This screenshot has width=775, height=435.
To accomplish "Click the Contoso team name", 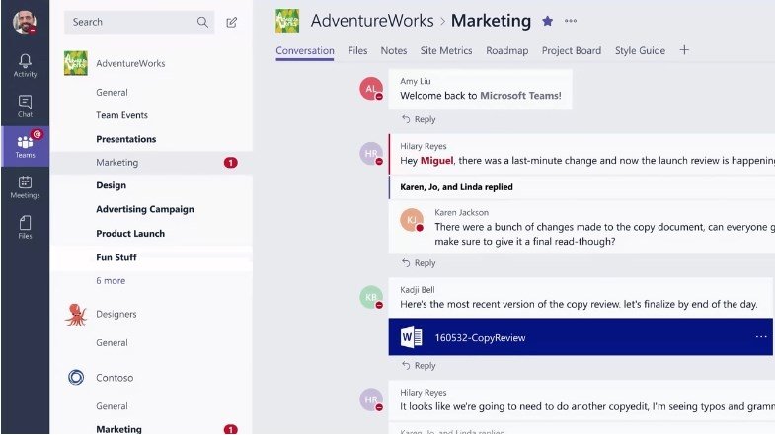I will [115, 378].
